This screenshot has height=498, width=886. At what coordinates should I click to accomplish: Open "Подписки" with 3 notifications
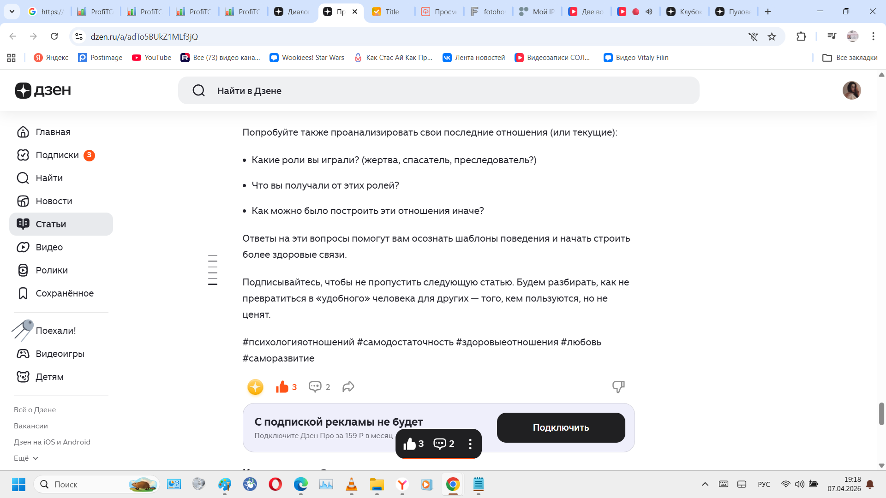coord(57,155)
